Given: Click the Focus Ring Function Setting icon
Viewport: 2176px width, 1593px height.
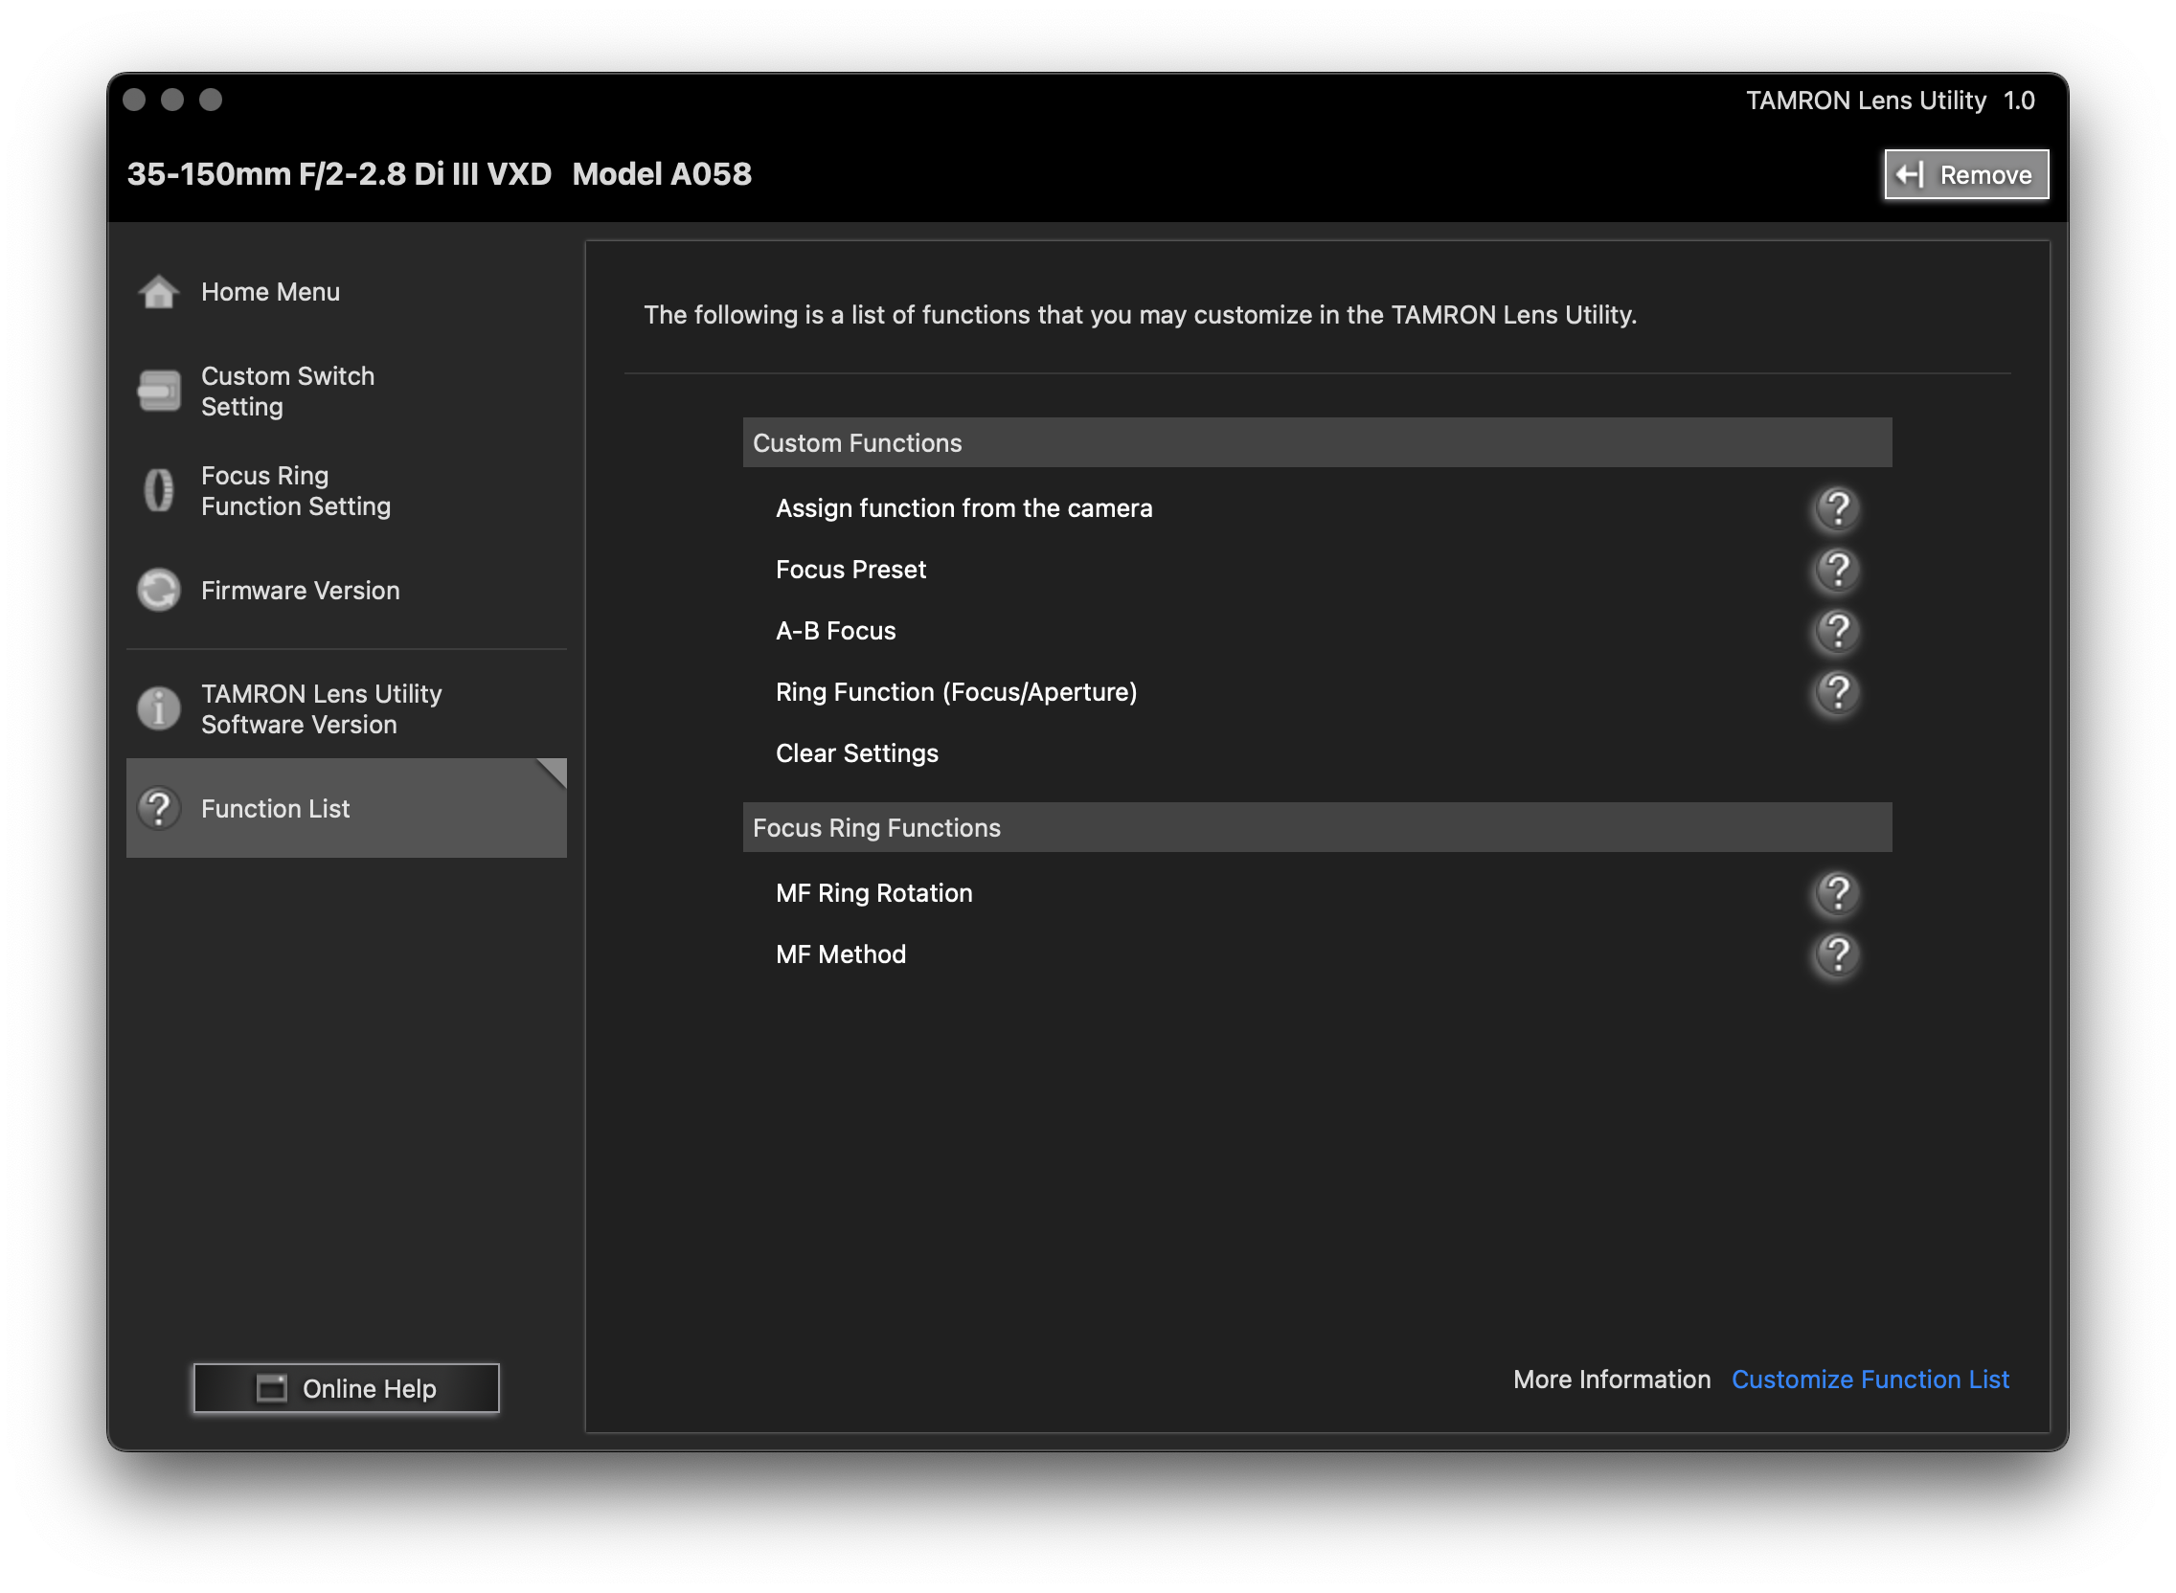Looking at the screenshot, I should (158, 490).
